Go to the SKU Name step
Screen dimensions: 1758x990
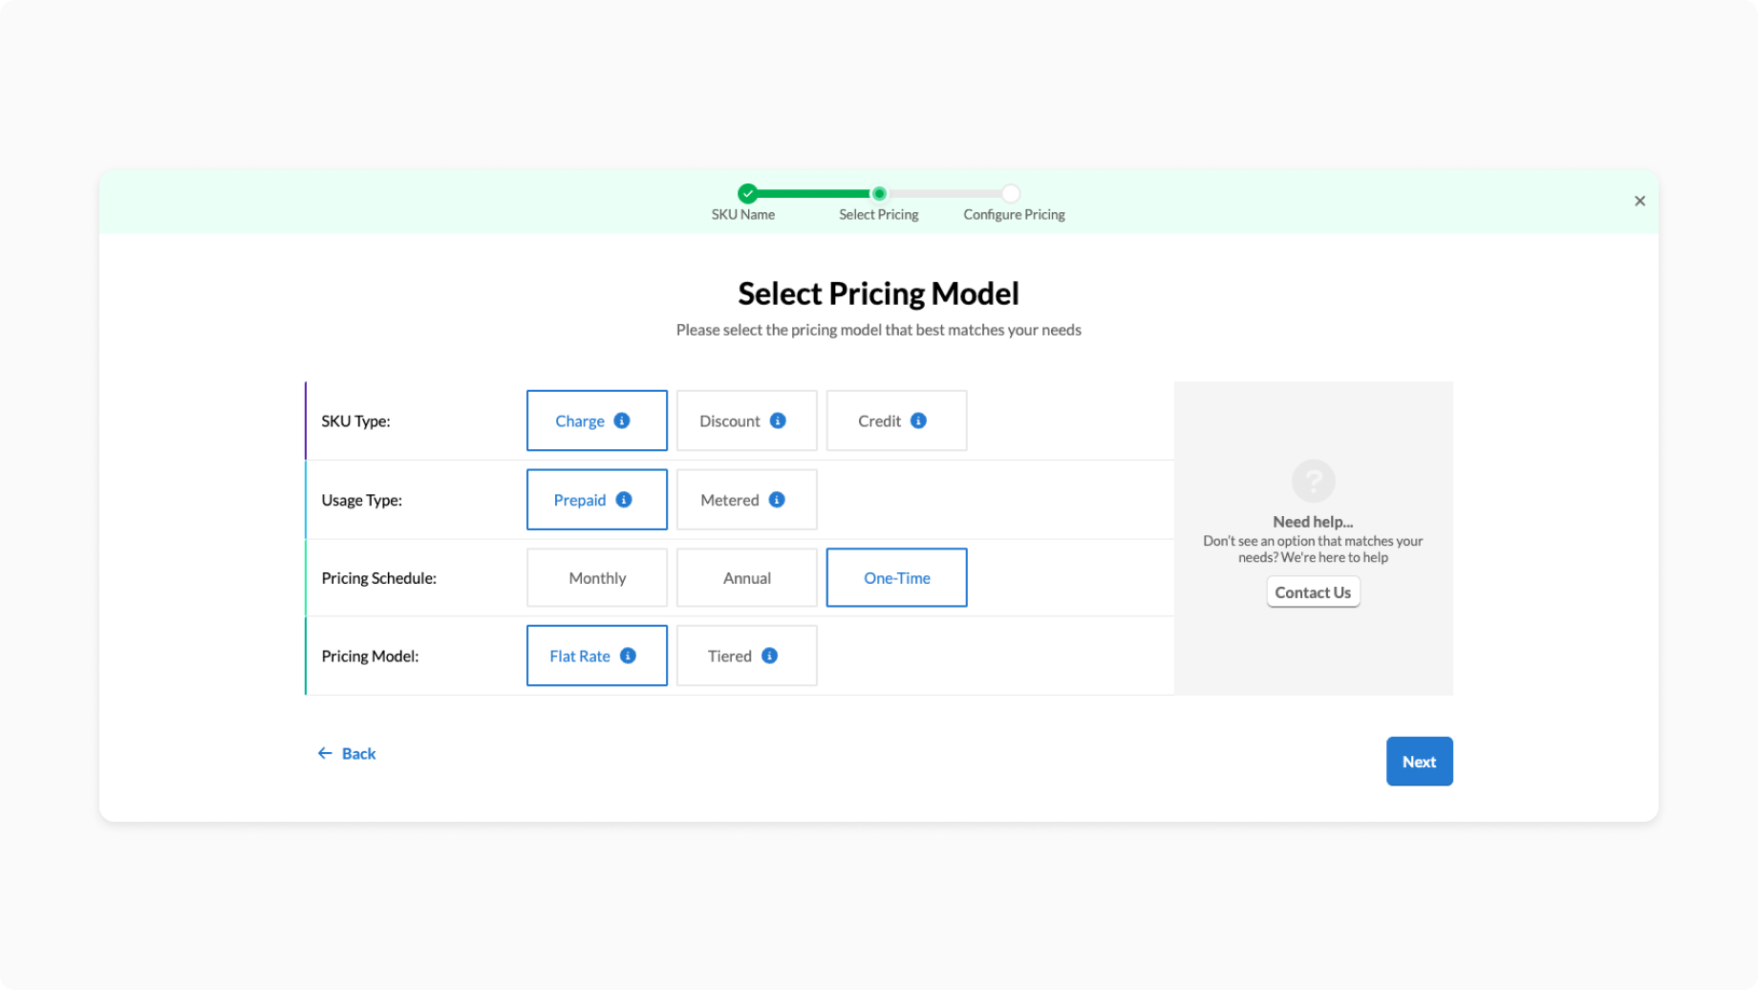747,194
